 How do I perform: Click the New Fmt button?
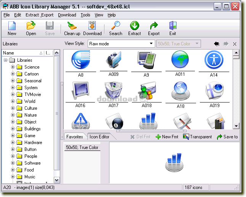pyautogui.click(x=167, y=137)
